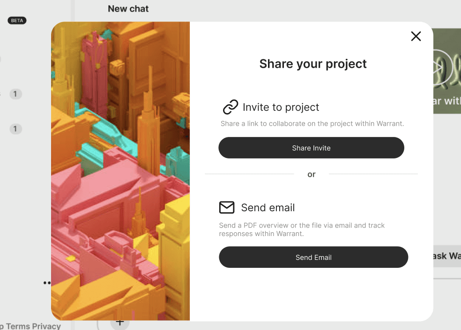Click the chain link icon beside Invite to project
The height and width of the screenshot is (330, 461).
[230, 107]
